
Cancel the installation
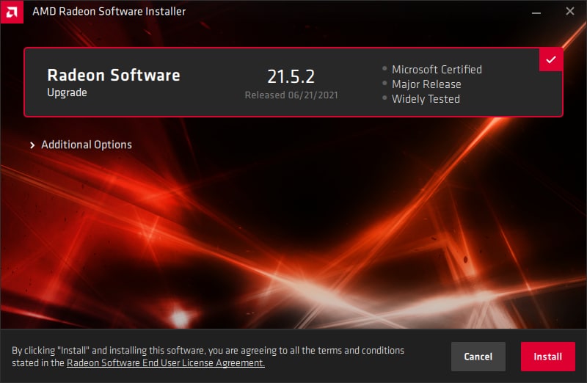point(478,357)
